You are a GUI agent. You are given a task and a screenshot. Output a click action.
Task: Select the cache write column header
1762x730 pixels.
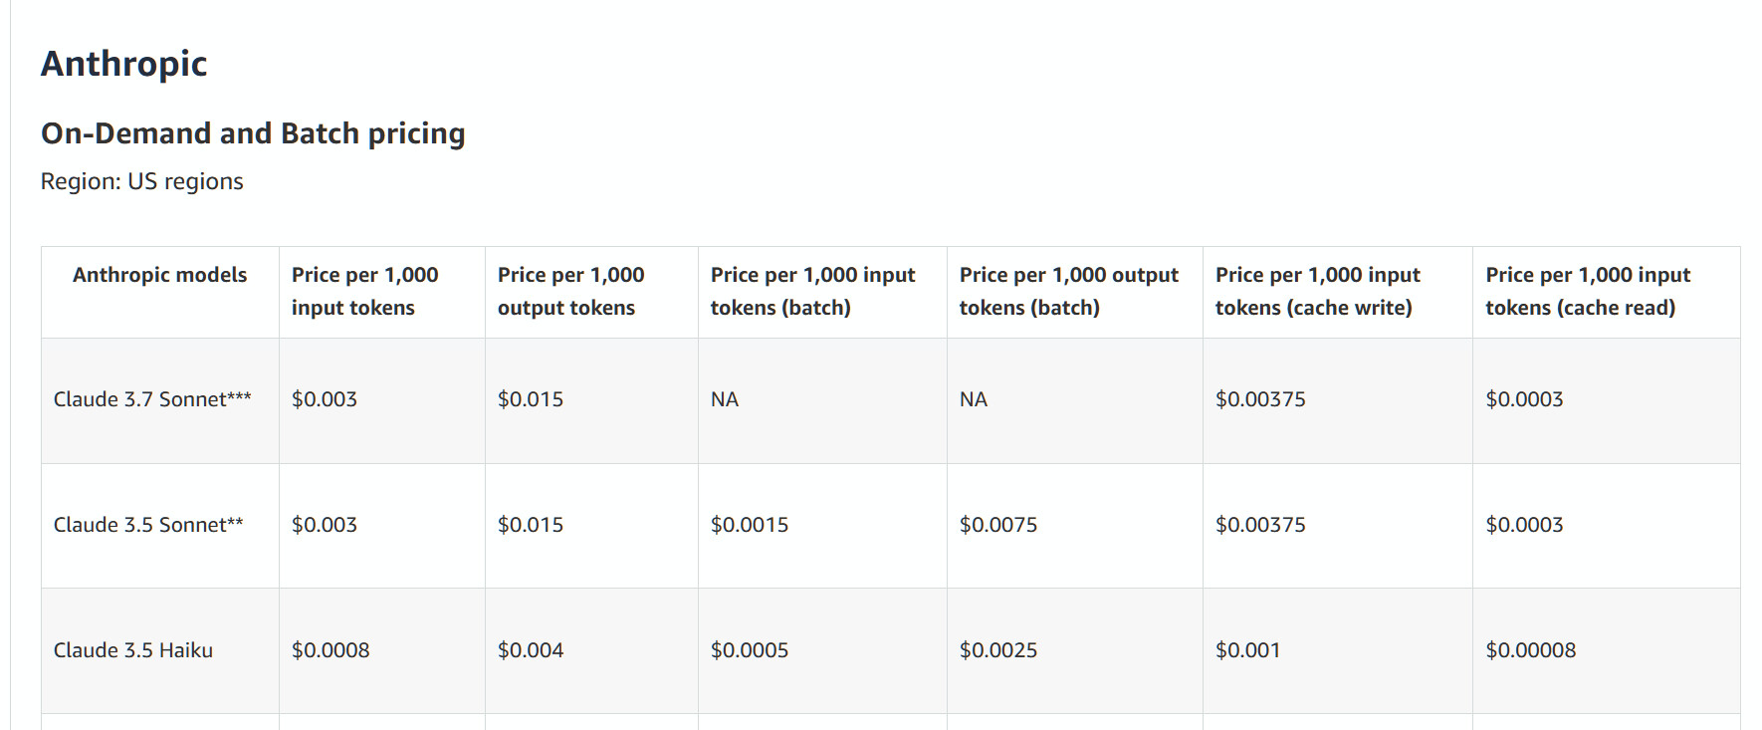tap(1317, 291)
